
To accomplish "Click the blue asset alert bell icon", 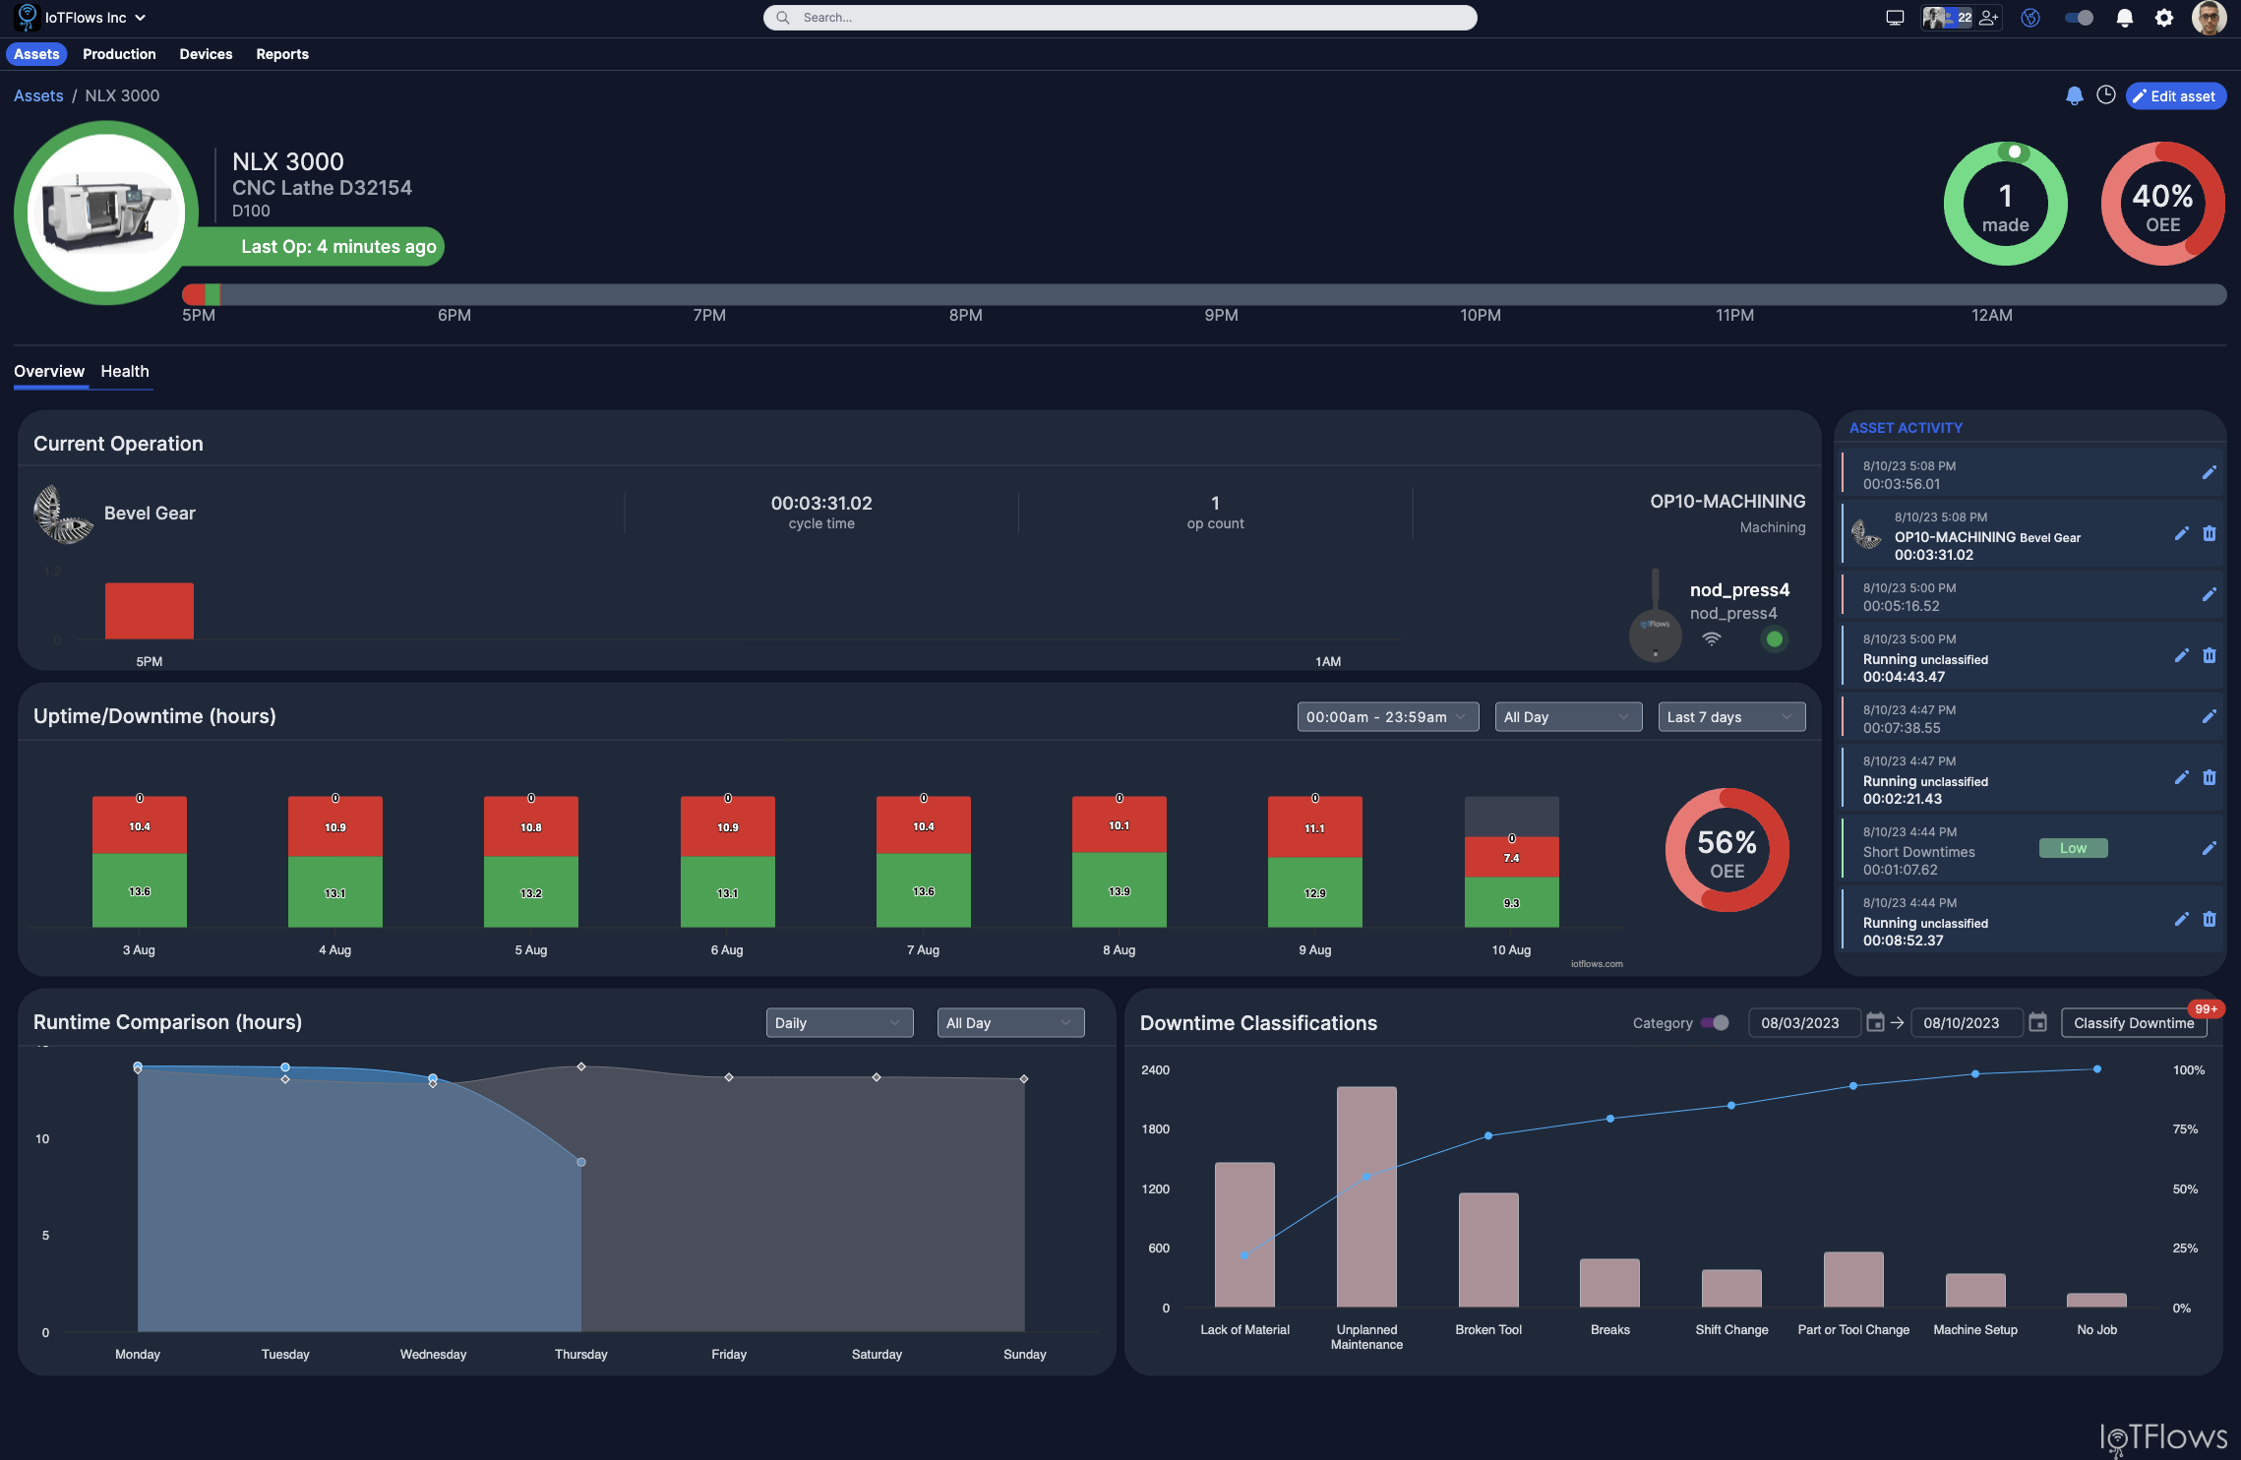I will 2074,95.
